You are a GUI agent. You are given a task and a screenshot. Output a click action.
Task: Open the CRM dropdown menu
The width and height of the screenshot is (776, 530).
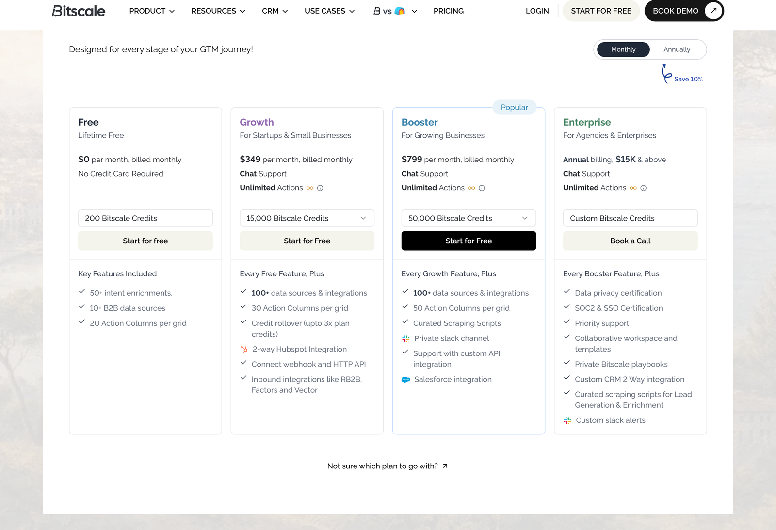(275, 11)
